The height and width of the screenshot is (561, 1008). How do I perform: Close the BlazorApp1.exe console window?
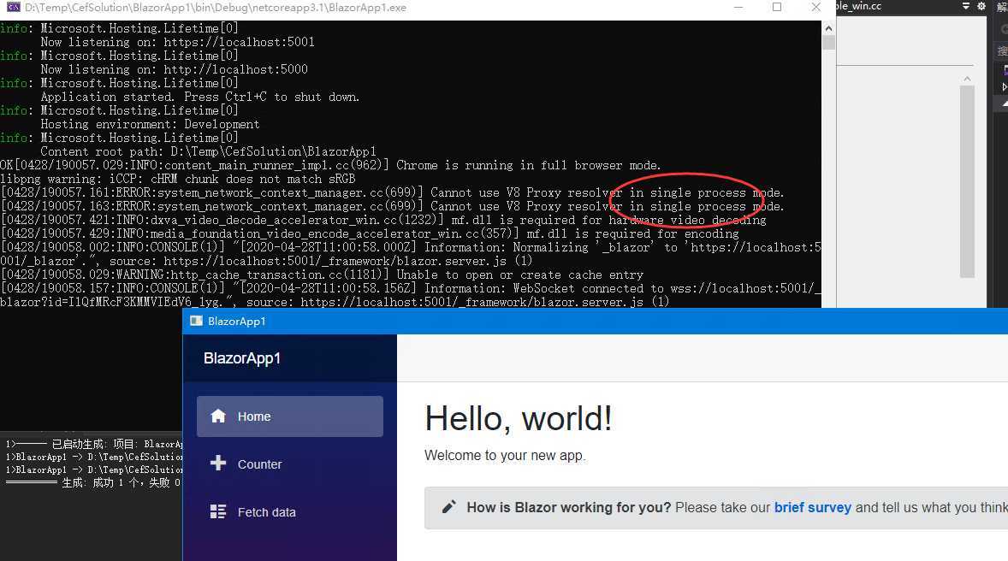(815, 7)
